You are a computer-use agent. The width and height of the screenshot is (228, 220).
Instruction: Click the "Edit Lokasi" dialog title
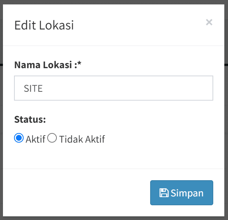coord(44,25)
